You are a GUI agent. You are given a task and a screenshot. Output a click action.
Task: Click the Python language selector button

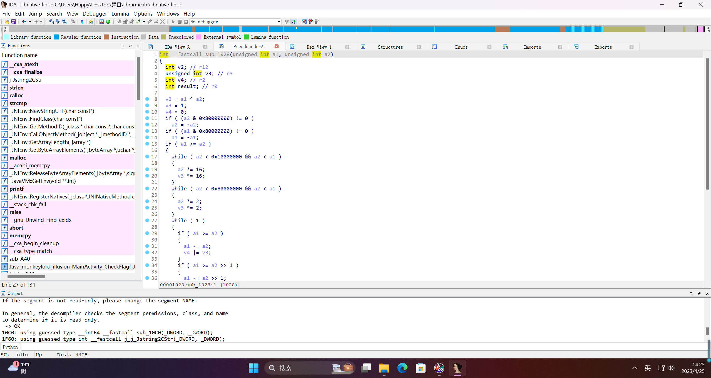(x=10, y=347)
